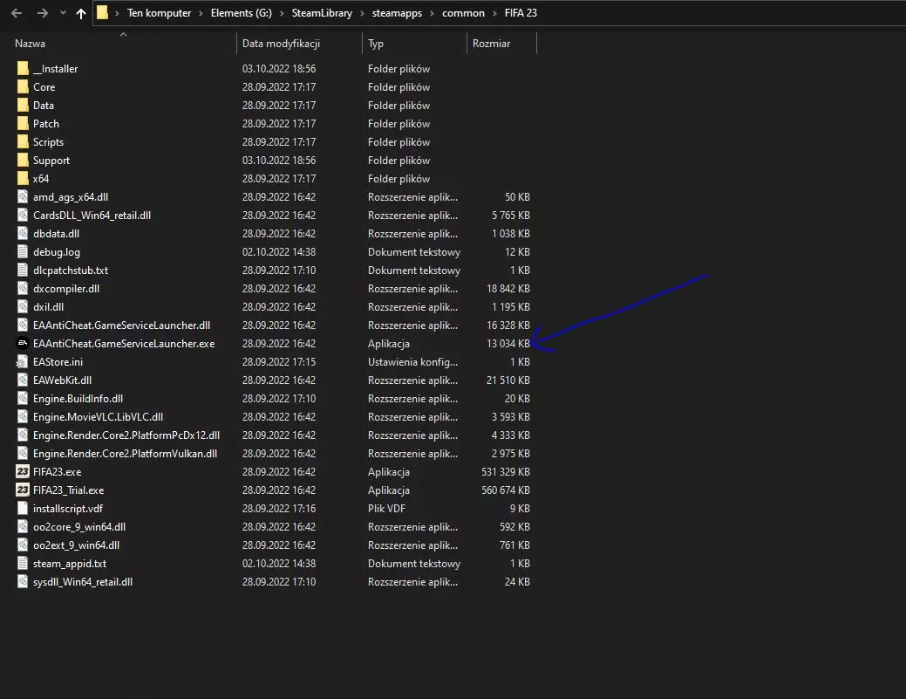
Task: Select the Scripts folder icon
Action: pyautogui.click(x=23, y=141)
